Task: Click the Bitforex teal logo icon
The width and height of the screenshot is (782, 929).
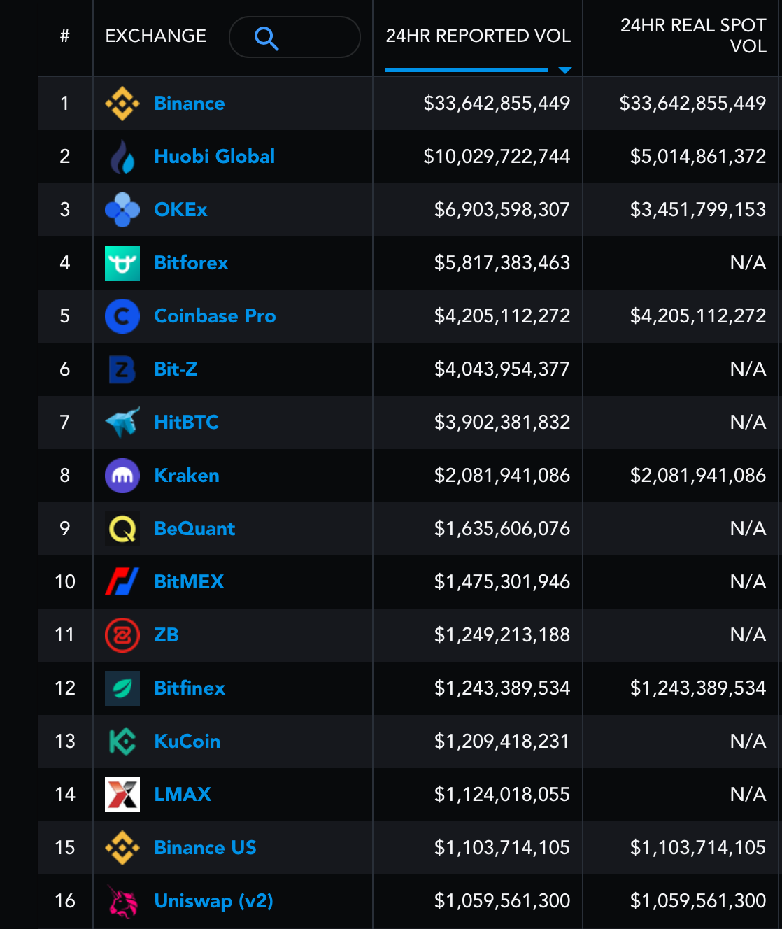Action: coord(122,263)
